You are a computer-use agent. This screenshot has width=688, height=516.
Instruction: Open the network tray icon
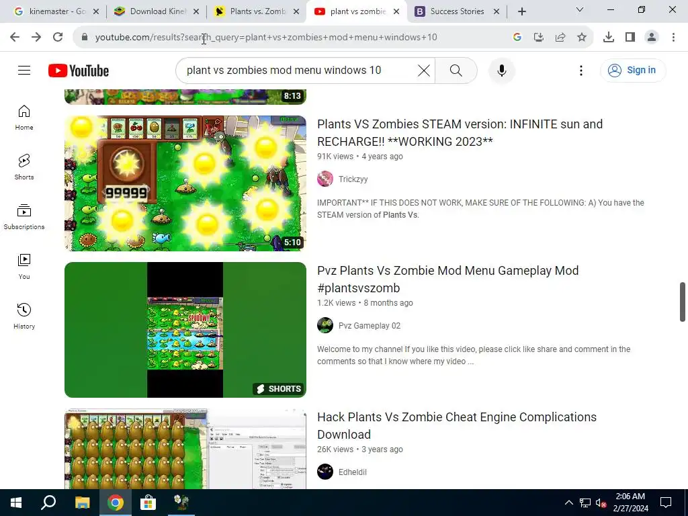coord(585,503)
